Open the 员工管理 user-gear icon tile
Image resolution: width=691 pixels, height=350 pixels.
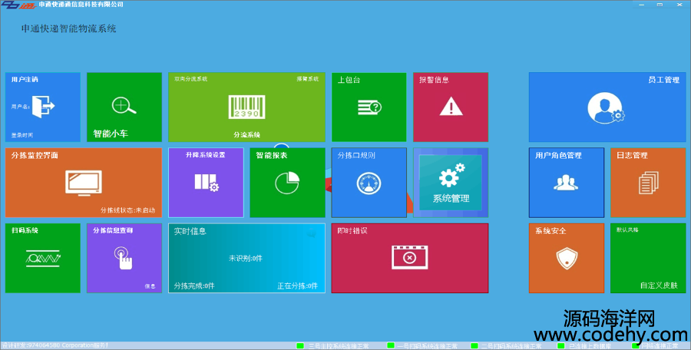607,107
